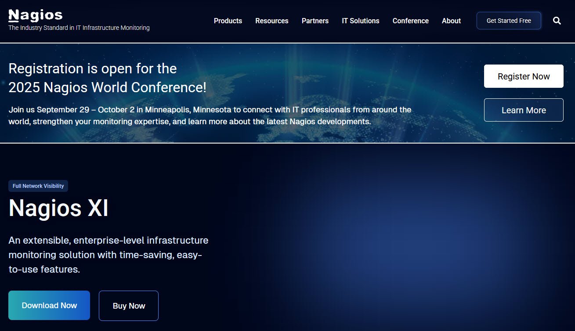Click the Full Network Visibility badge
The height and width of the screenshot is (331, 575).
pos(38,186)
